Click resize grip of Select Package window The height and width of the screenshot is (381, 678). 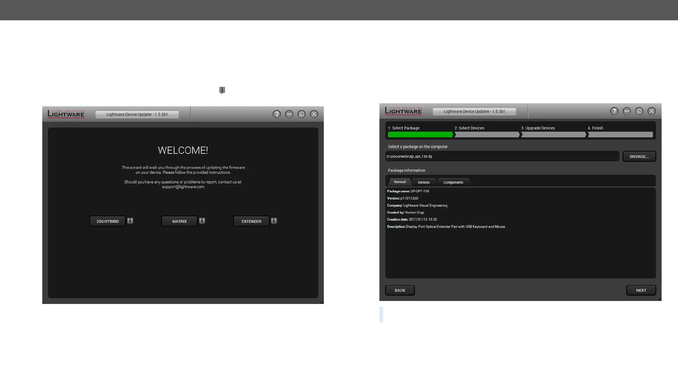(x=659, y=299)
